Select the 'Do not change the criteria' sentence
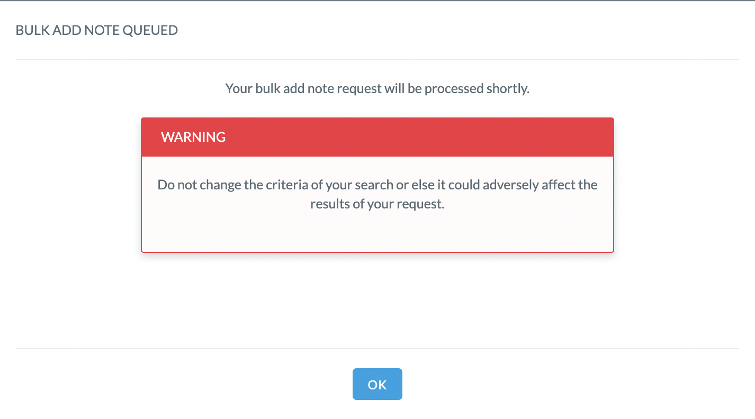The height and width of the screenshot is (419, 755). coord(377,194)
